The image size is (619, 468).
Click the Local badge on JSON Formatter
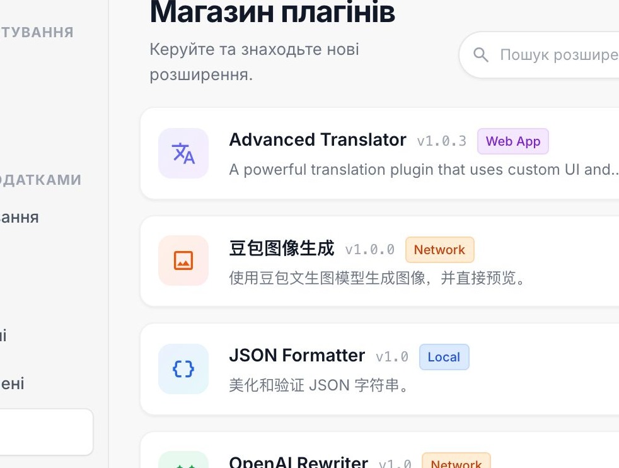tap(444, 357)
